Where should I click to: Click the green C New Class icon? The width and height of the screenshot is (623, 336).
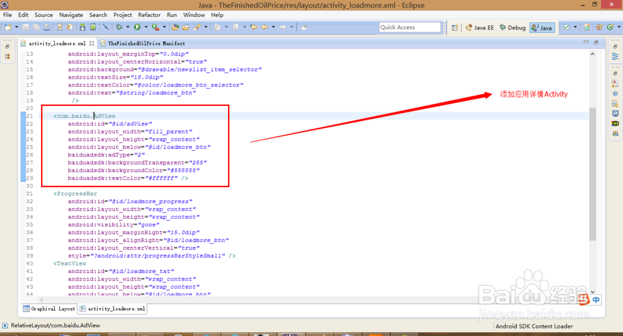tap(610, 27)
